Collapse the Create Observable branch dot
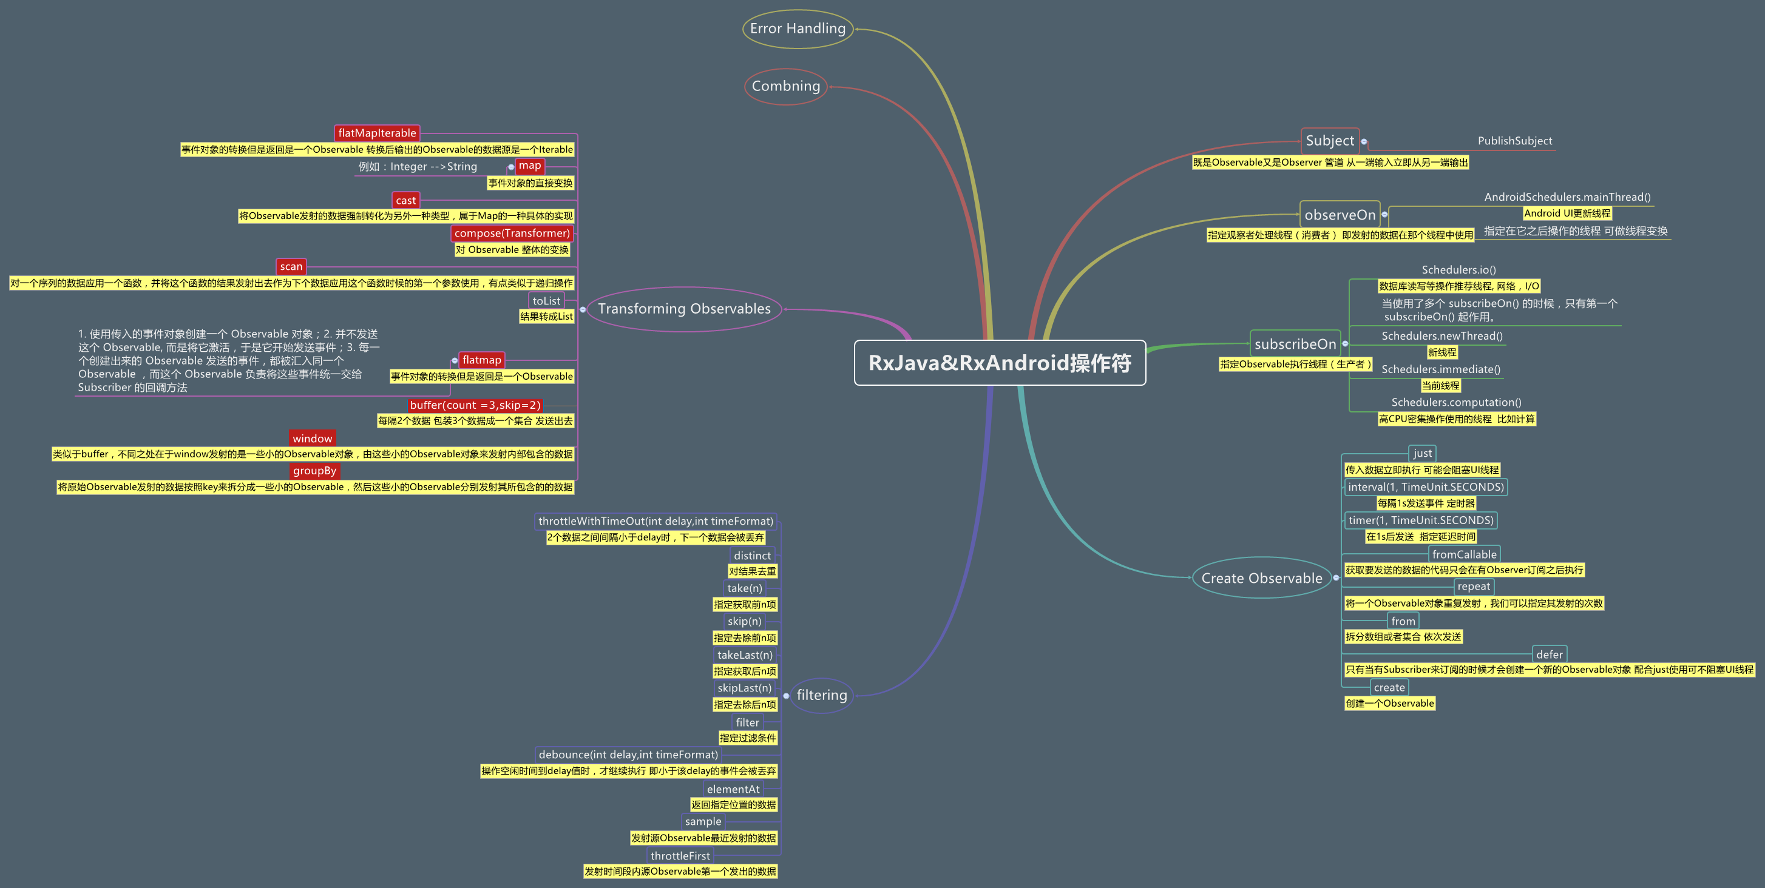Viewport: 1765px width, 888px height. click(x=1336, y=578)
